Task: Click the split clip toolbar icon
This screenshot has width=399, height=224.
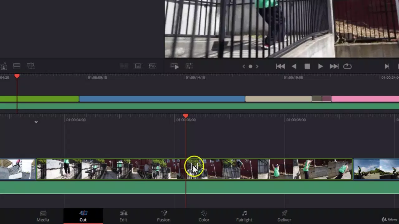Action: (x=31, y=66)
